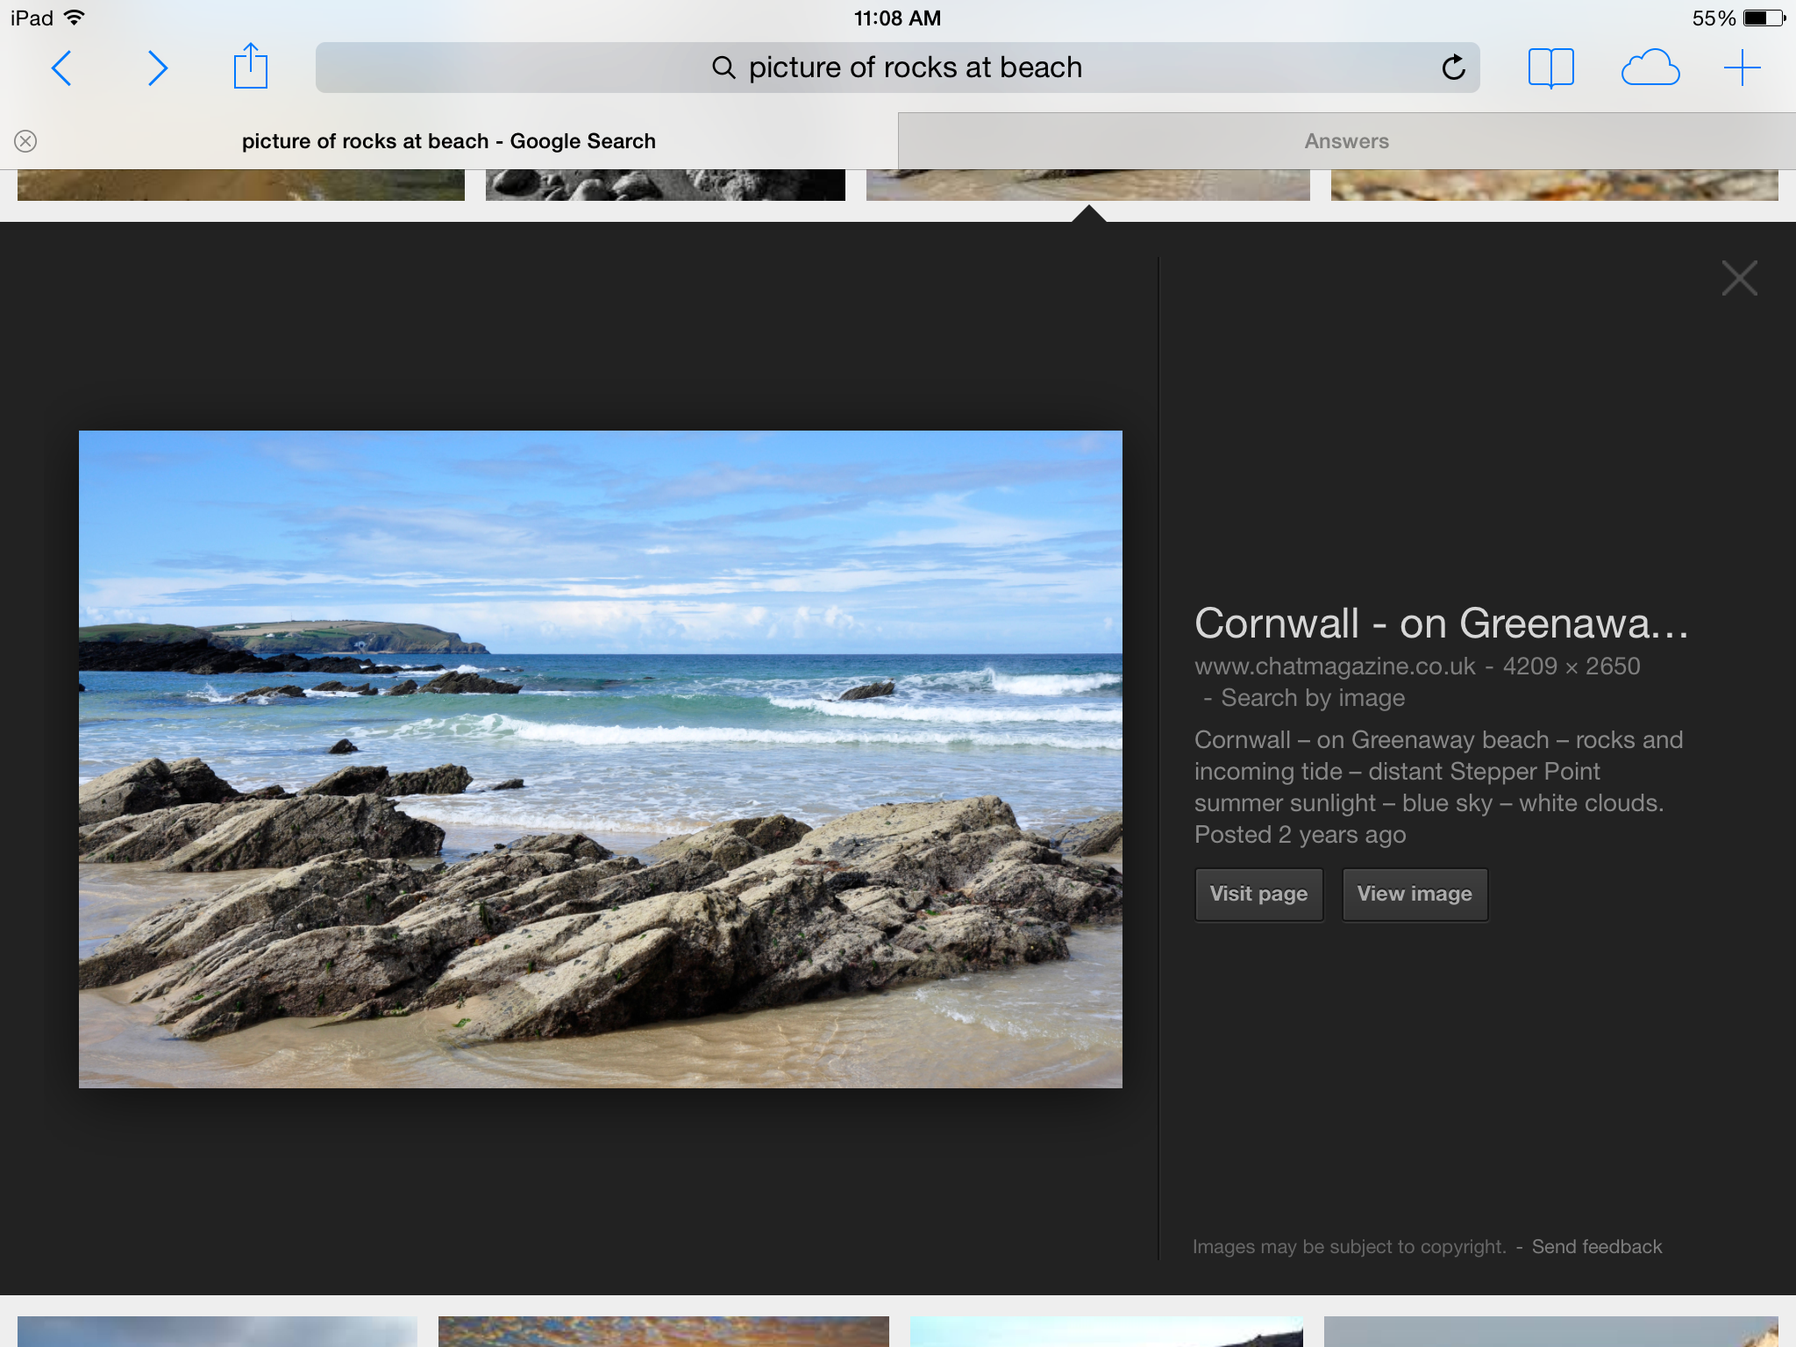Open a new tab with plus icon
This screenshot has width=1796, height=1347.
1742,68
